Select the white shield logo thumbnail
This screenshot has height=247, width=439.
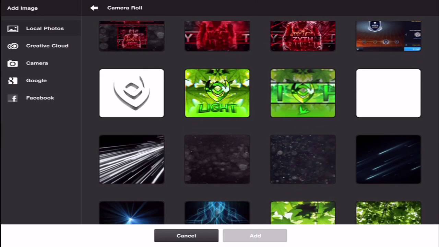(x=132, y=93)
